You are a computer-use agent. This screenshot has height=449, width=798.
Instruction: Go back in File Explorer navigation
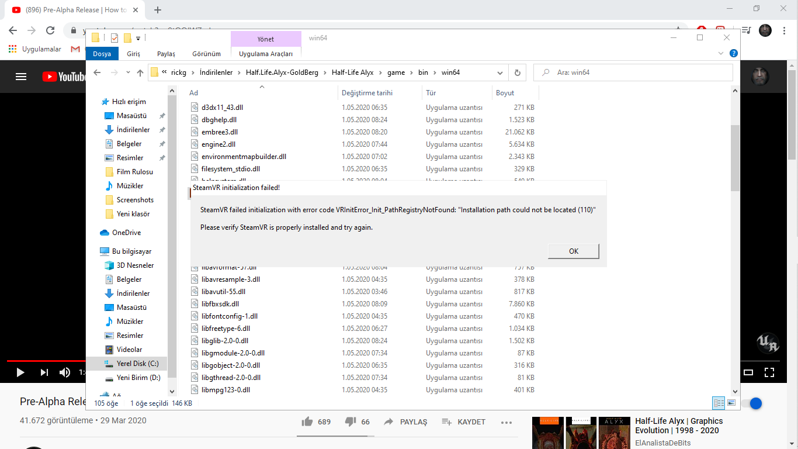pyautogui.click(x=98, y=72)
